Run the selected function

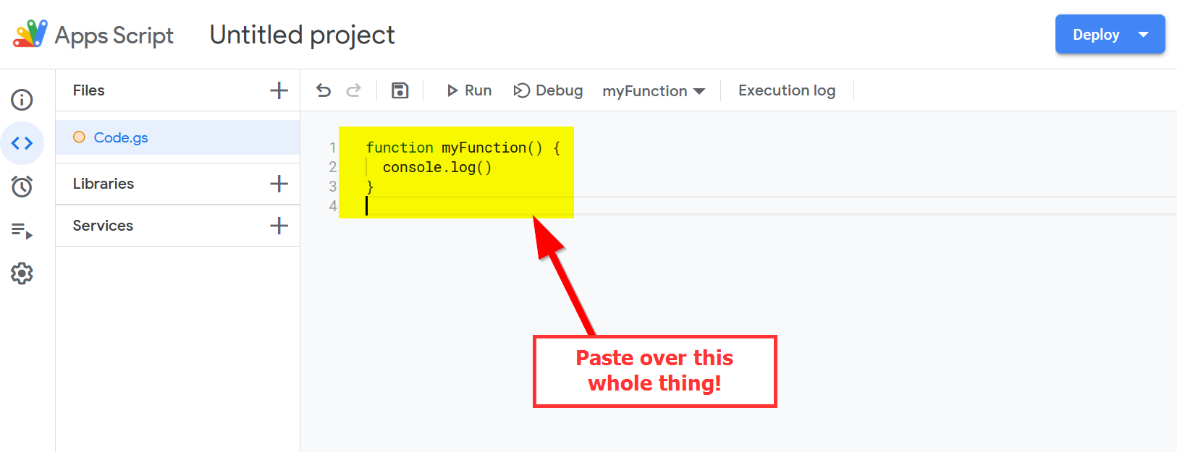469,90
